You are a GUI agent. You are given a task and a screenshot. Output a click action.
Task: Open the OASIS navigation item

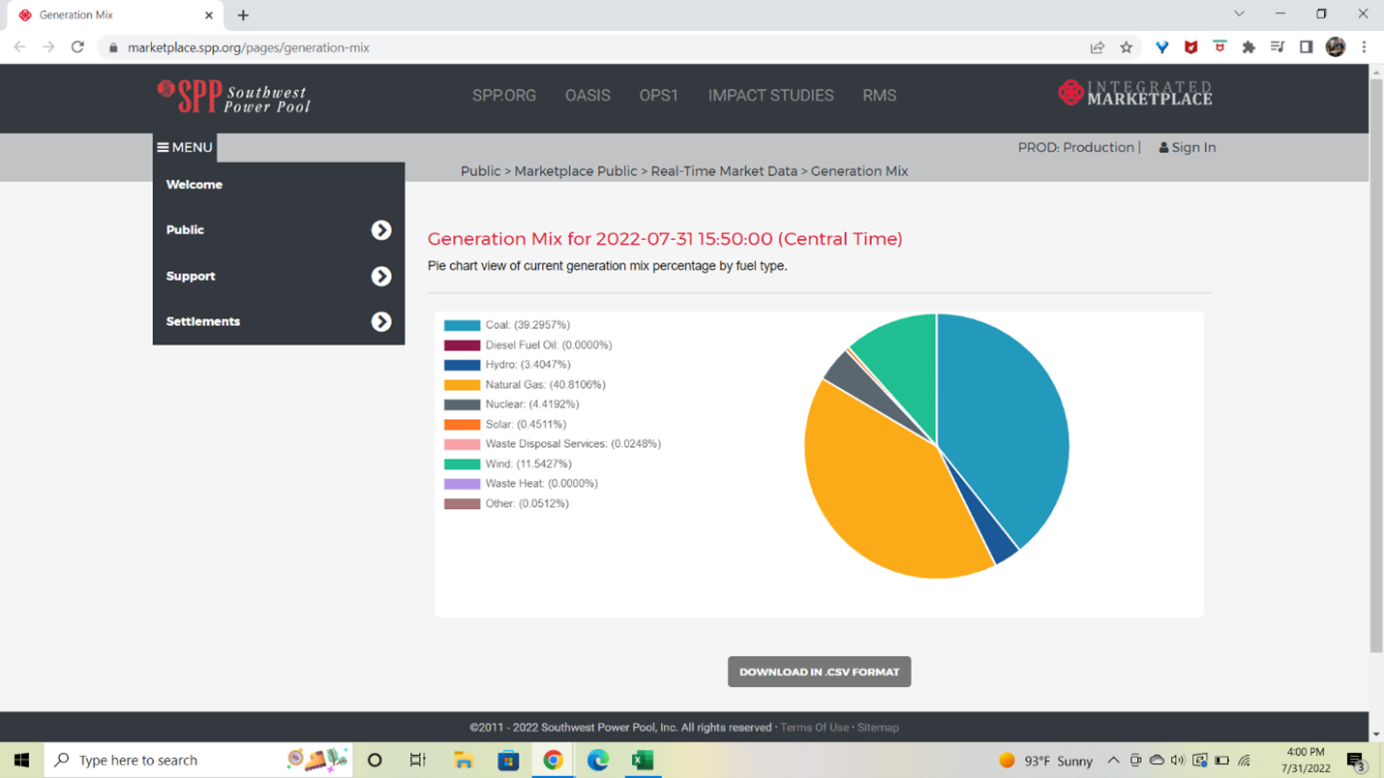point(587,96)
